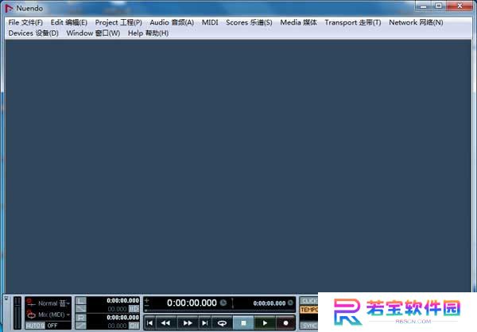Close the Nuendo window
This screenshot has width=477, height=332.
460,6
